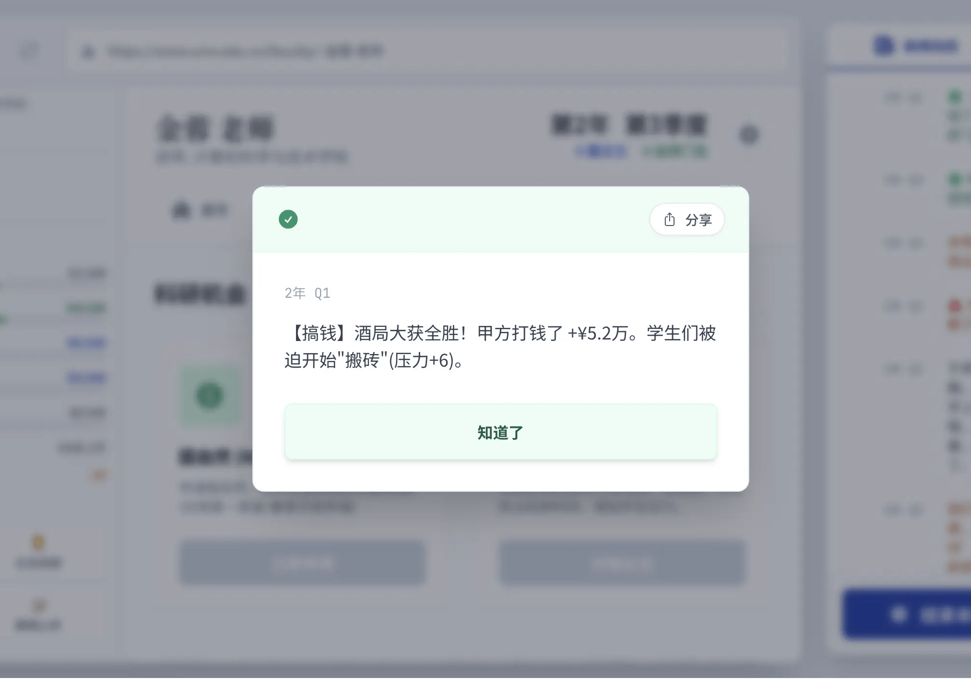Click the 2年 Q1 date label
The image size is (971, 679).
tap(307, 293)
